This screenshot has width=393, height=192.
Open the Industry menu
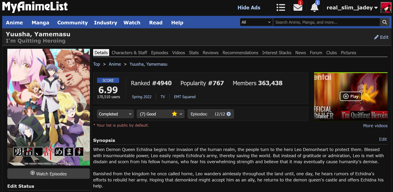point(105,22)
